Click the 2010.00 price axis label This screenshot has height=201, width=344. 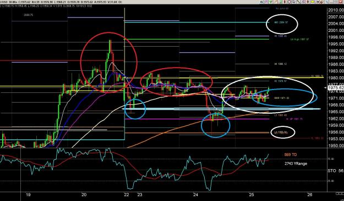point(336,10)
